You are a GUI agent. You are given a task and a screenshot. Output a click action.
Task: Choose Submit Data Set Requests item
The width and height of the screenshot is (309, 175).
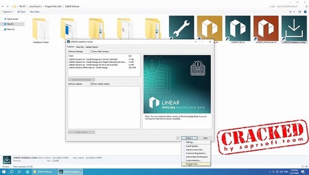pyautogui.click(x=196, y=157)
